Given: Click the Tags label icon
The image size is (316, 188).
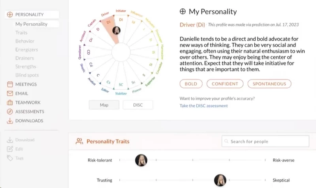Looking at the screenshot, I should 10,158.
